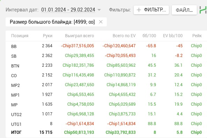Open the ФАЙЛ button
This screenshot has height=138, width=207.
tap(184, 10)
